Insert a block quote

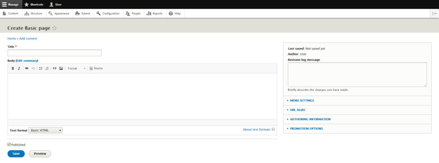point(54,68)
